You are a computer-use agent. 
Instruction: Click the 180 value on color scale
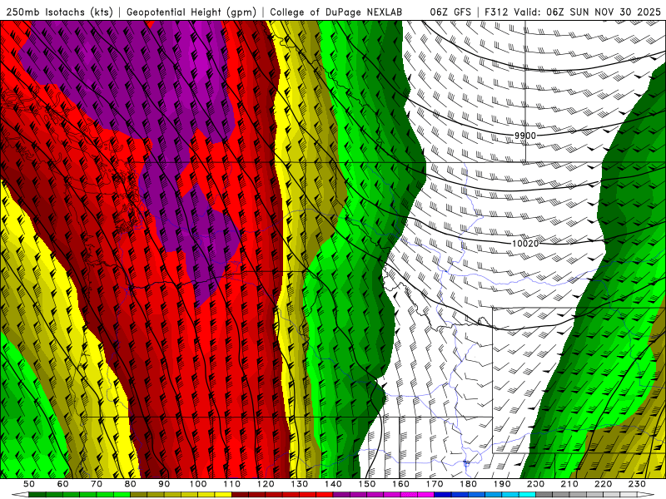tap(468, 484)
